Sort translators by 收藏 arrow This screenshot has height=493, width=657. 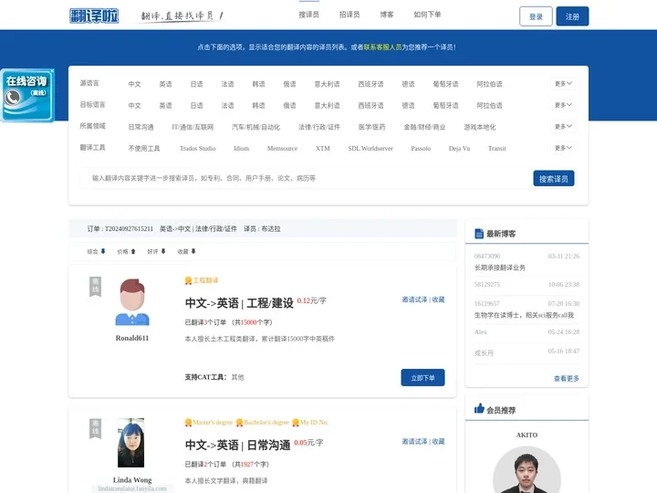point(193,251)
